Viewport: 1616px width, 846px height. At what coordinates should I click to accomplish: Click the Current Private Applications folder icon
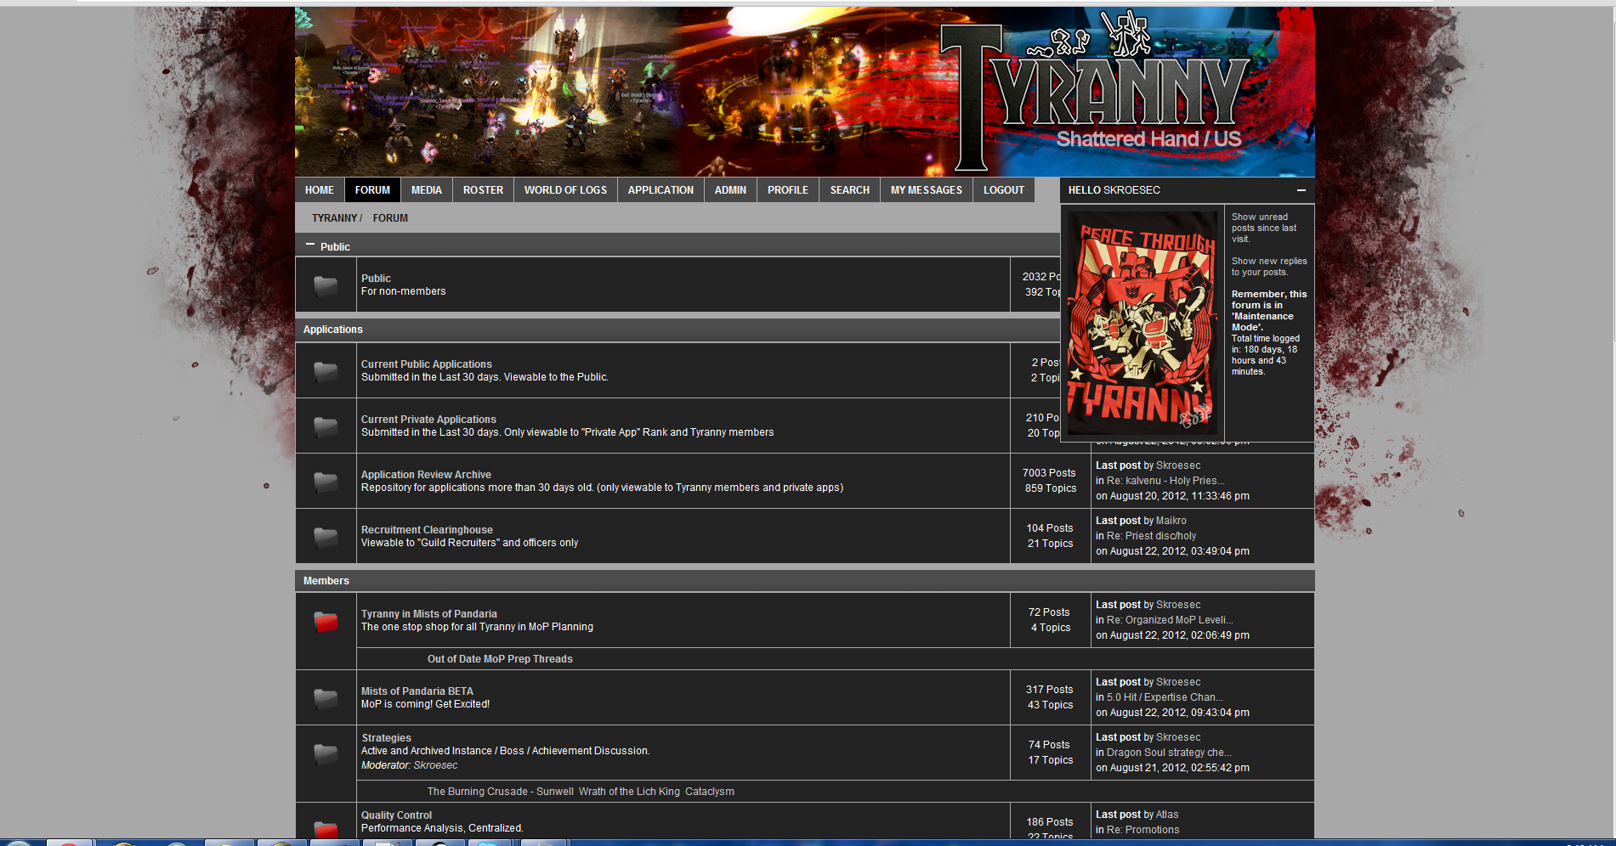click(x=326, y=426)
